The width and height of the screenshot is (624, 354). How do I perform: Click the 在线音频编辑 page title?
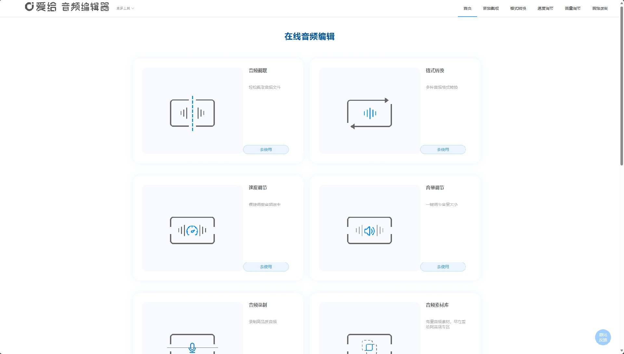309,37
